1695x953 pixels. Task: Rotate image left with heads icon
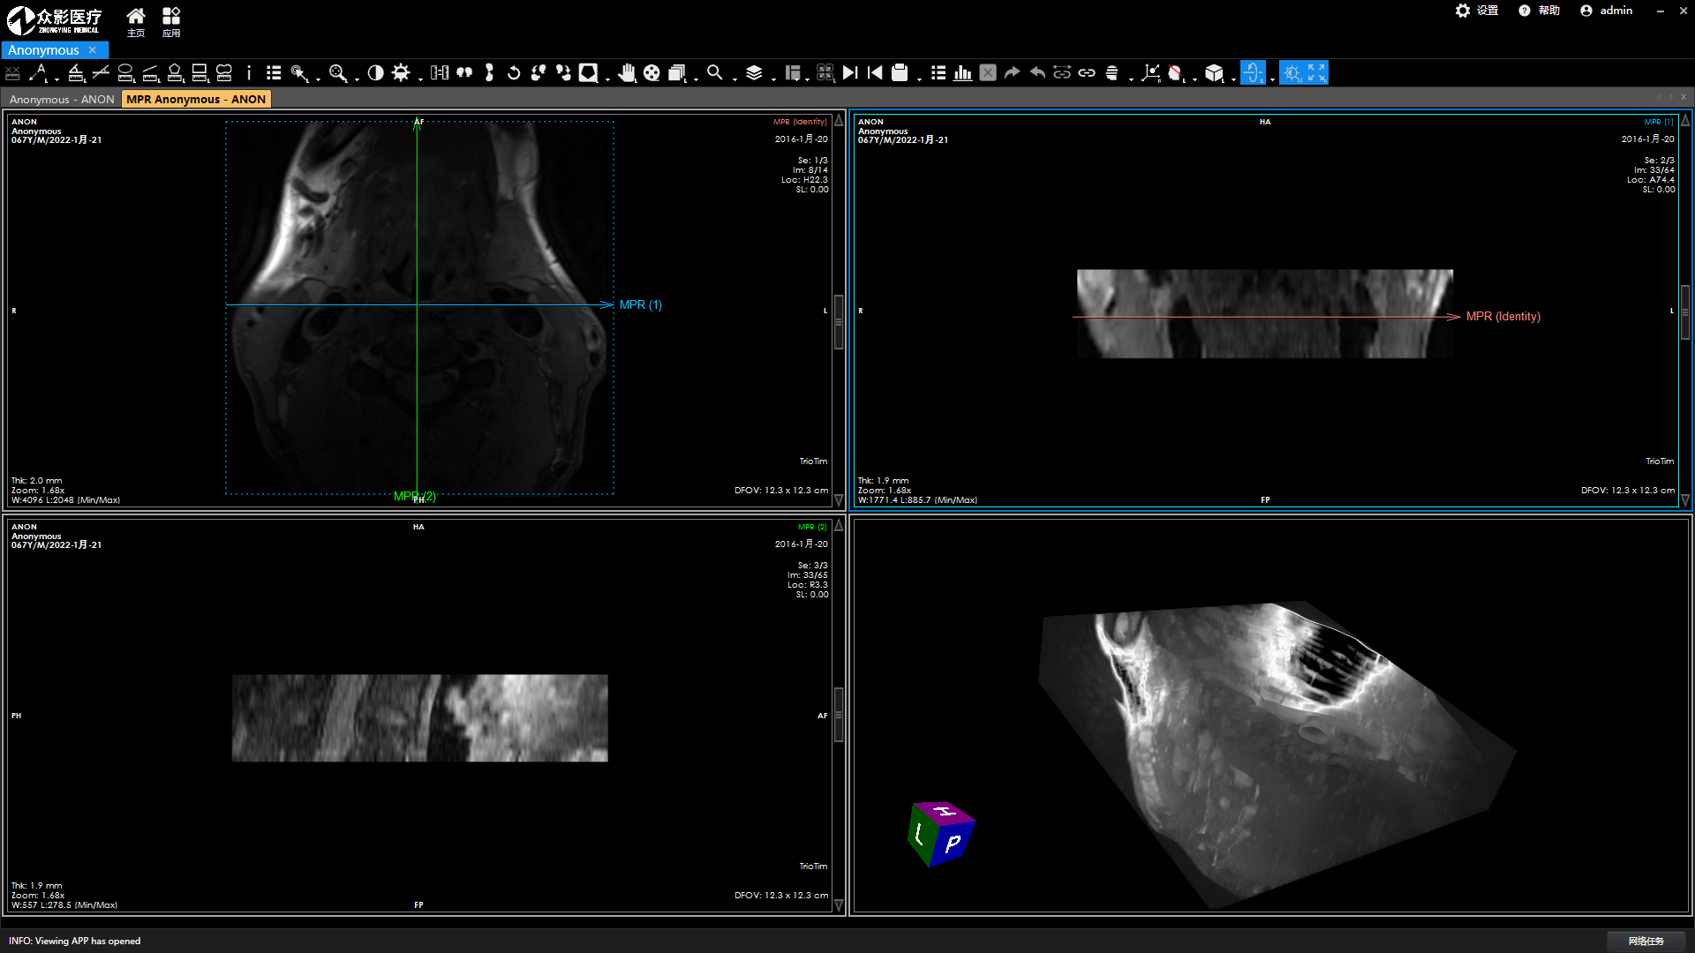click(539, 73)
